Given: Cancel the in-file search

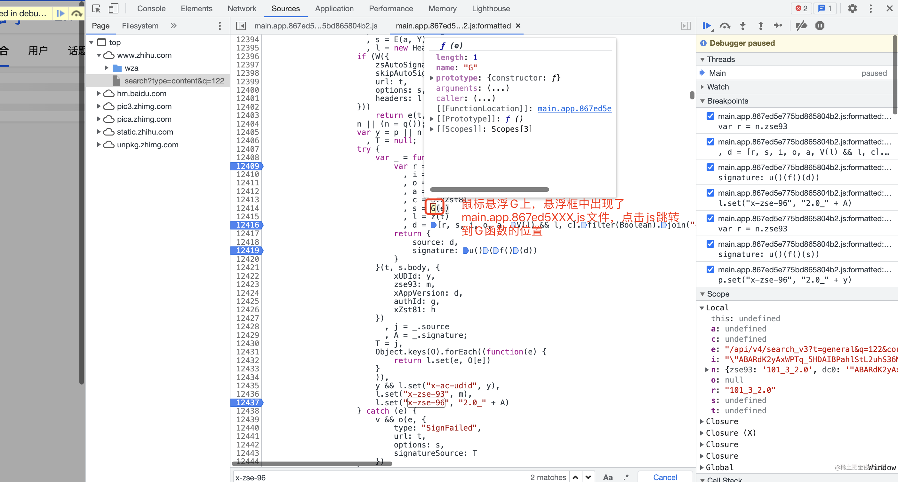Looking at the screenshot, I should (665, 477).
